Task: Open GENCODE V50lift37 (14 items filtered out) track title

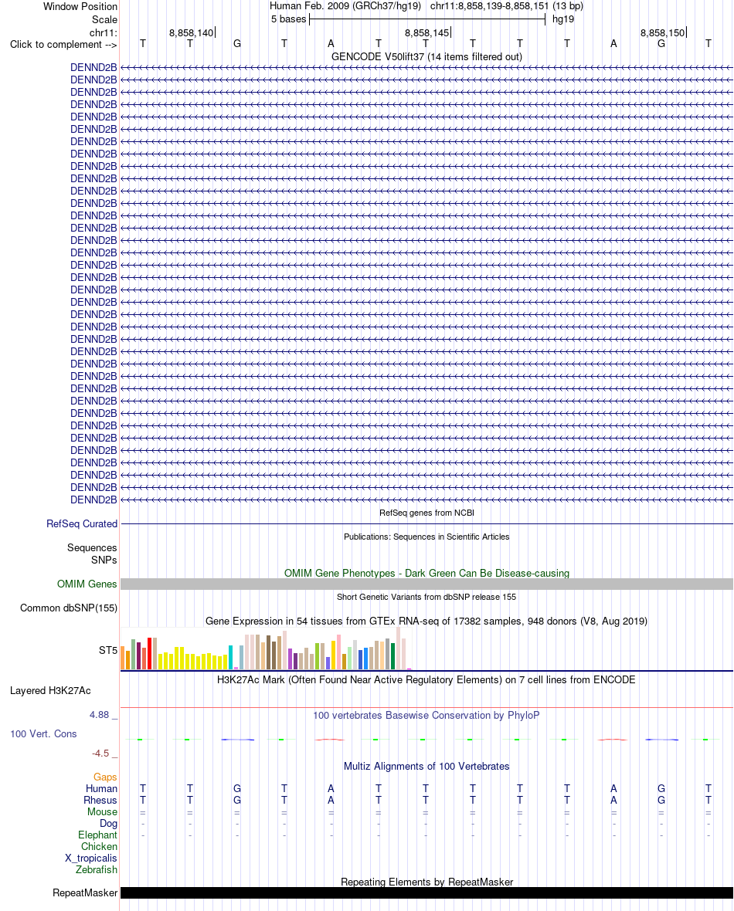Action: pos(426,57)
